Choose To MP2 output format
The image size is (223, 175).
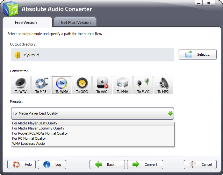tap(163, 85)
